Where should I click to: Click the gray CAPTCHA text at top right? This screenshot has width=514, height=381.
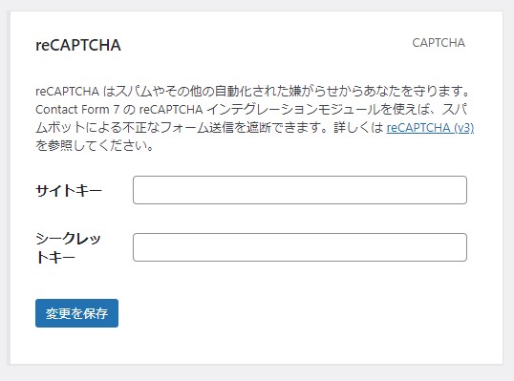point(439,43)
